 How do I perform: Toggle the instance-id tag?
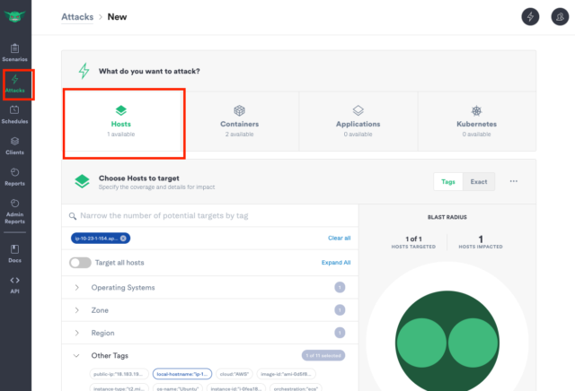(x=236, y=388)
